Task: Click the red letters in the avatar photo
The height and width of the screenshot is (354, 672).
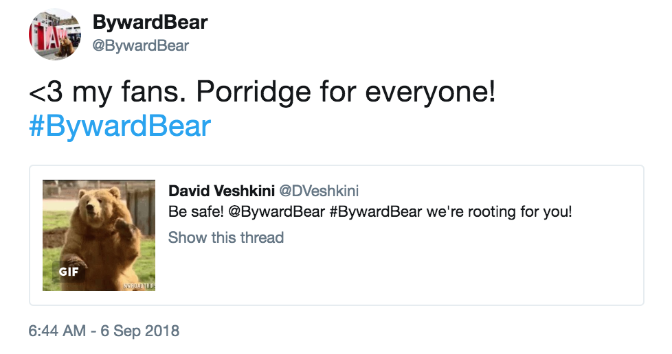Action: point(43,34)
